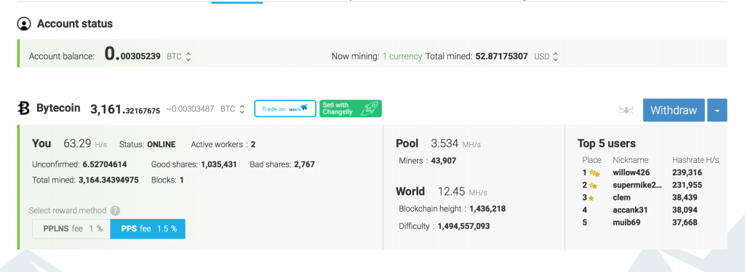The image size is (745, 272).
Task: Click nickname accank31
Action: click(x=630, y=209)
